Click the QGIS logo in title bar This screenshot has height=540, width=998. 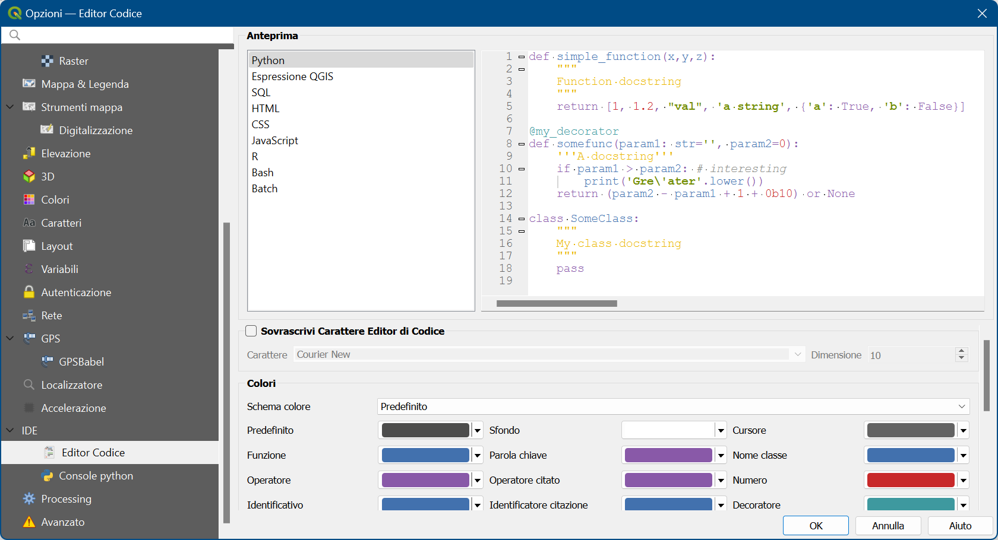(14, 12)
